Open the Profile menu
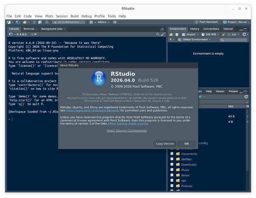Viewport: 256px width, 198px height. pos(100,16)
